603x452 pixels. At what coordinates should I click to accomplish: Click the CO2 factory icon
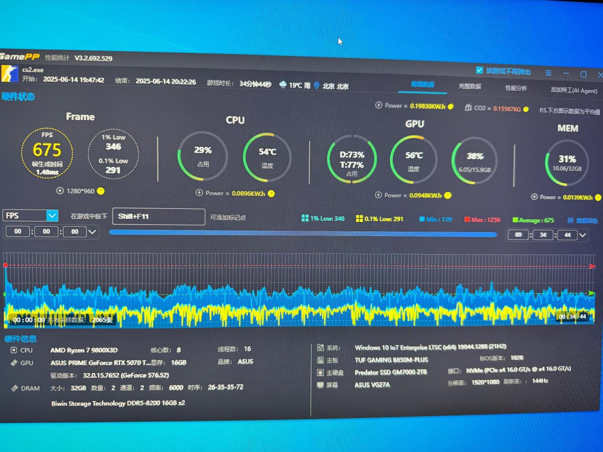[x=468, y=107]
